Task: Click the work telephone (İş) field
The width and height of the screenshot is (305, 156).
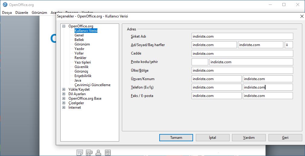Action: (x=268, y=87)
